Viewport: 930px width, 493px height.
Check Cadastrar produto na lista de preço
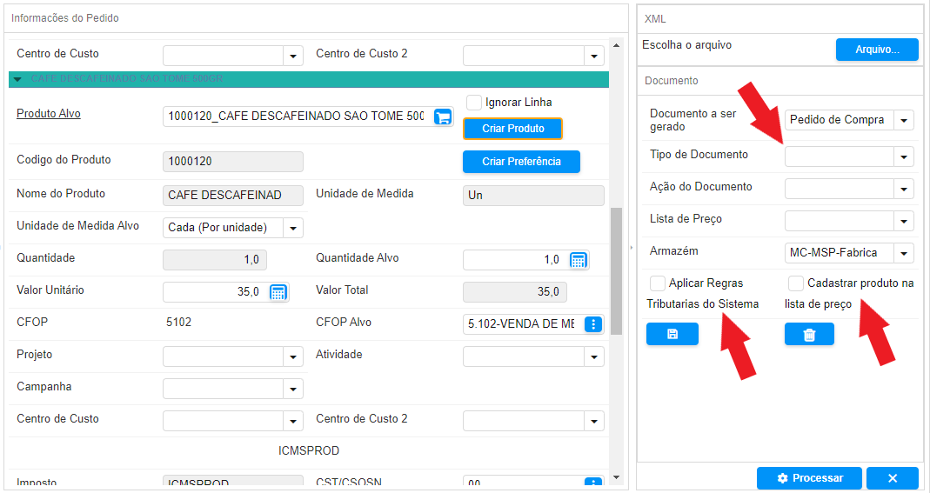tap(795, 283)
